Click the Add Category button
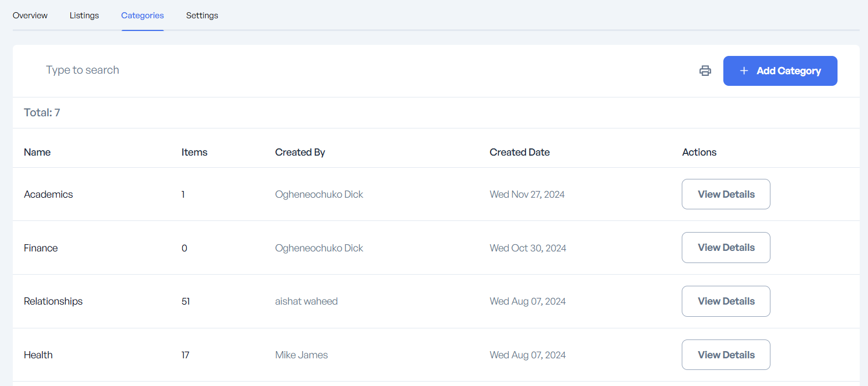The image size is (868, 386). [x=780, y=71]
